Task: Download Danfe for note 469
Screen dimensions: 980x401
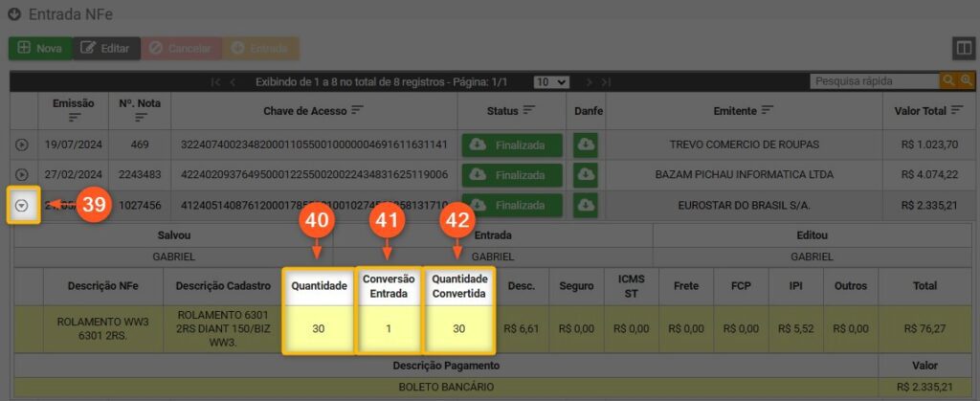Action: pyautogui.click(x=586, y=145)
